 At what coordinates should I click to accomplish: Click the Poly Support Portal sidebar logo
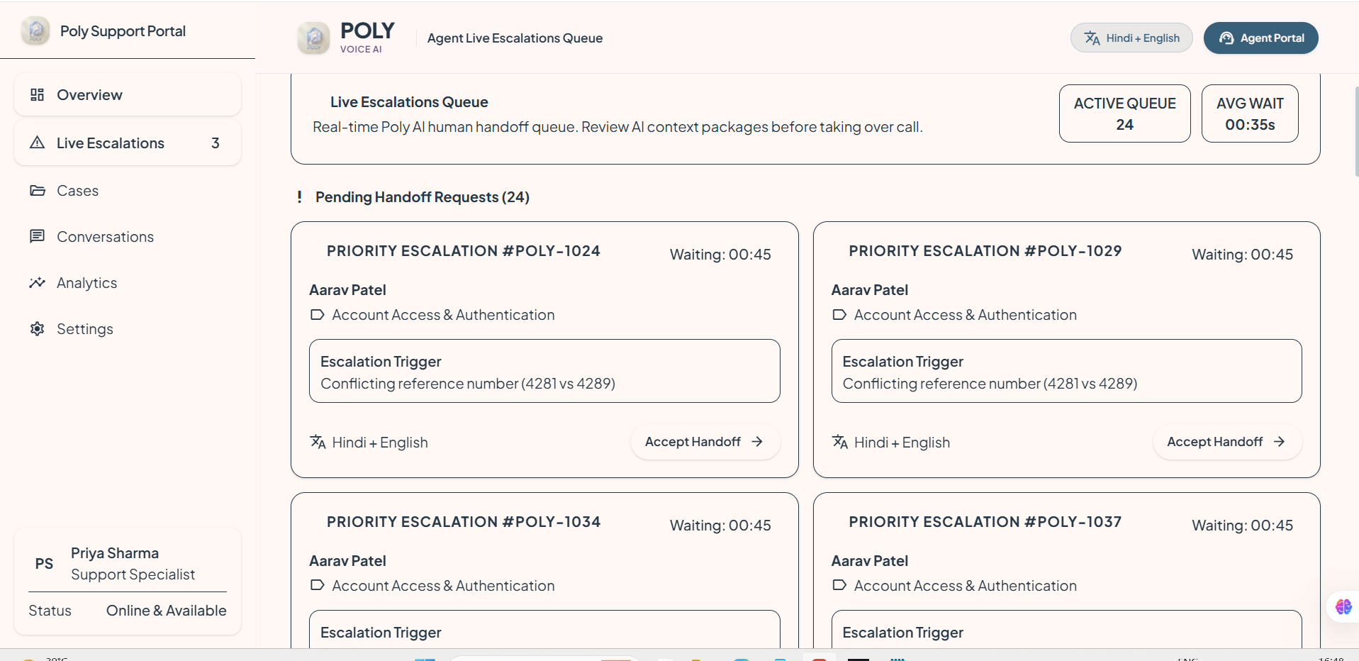click(x=35, y=31)
